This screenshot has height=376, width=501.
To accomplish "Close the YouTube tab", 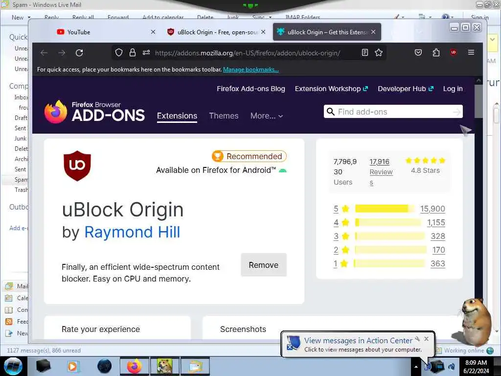I will tap(153, 32).
